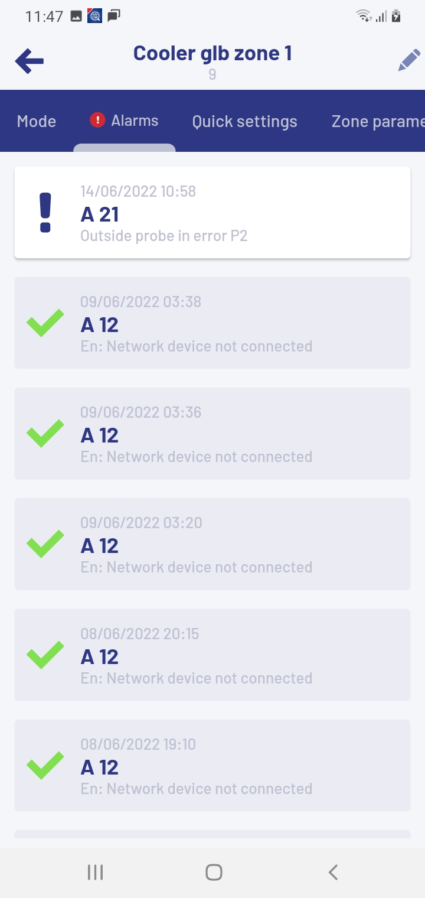Switch to the Mode tab
Viewport: 425px width, 898px height.
[x=37, y=121]
